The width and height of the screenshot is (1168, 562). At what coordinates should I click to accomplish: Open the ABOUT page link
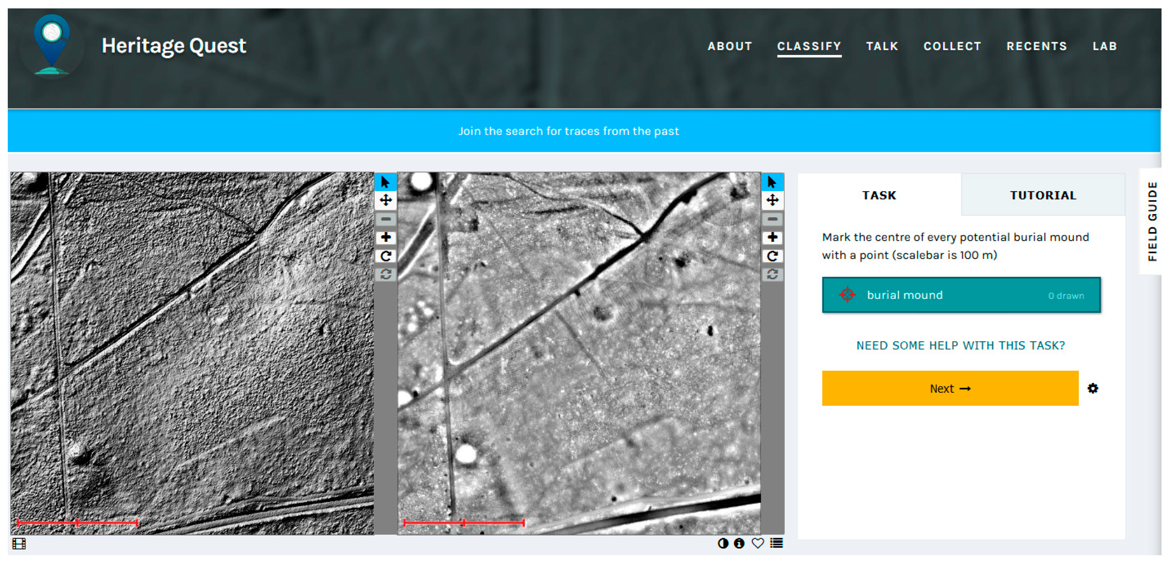point(730,46)
